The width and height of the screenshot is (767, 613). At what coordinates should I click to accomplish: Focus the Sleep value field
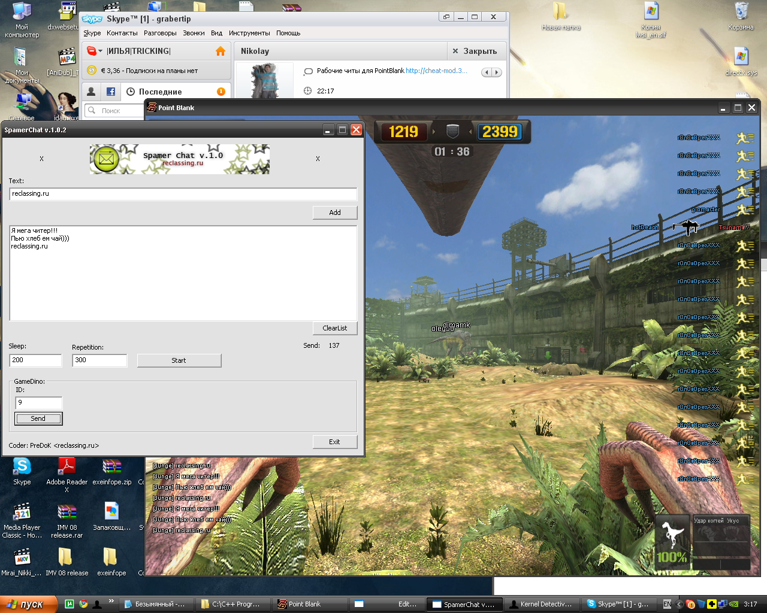coord(36,360)
